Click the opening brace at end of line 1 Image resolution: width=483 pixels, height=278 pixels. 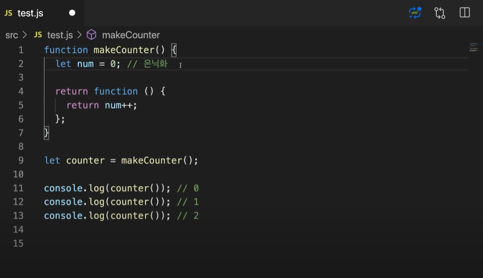[174, 50]
